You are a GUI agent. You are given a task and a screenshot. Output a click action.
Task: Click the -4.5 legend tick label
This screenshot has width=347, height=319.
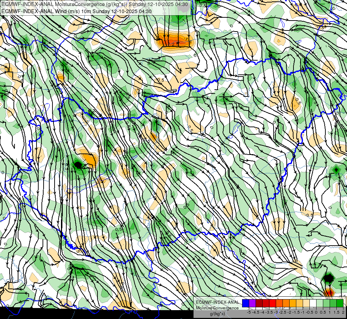point(256,312)
